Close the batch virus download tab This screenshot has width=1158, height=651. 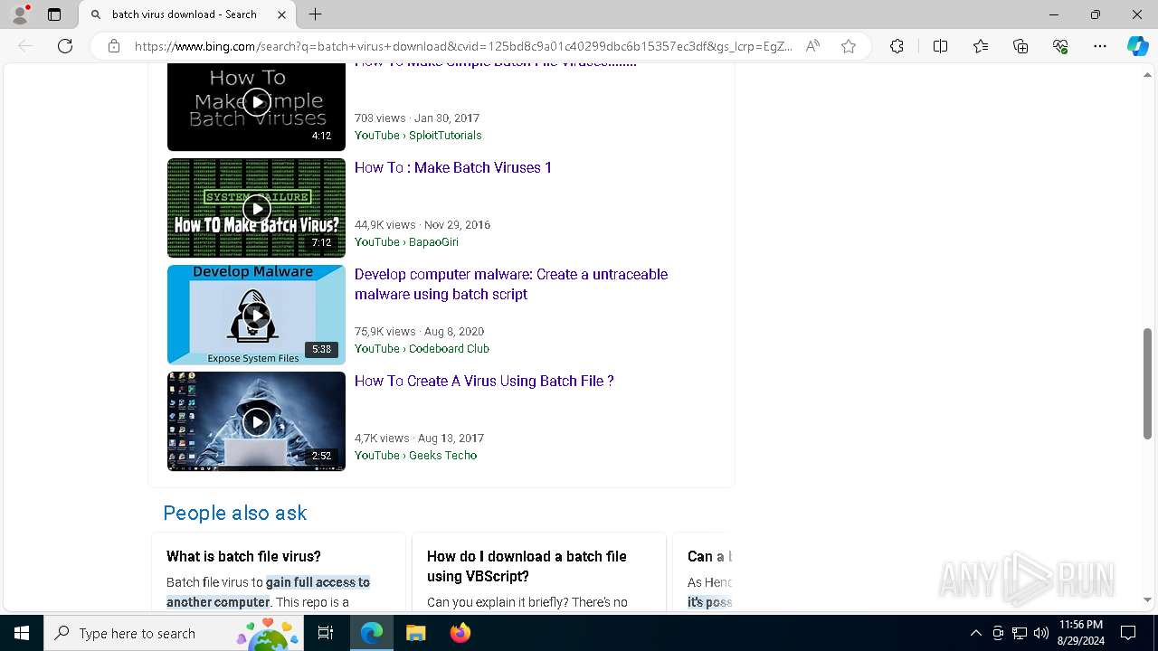tap(281, 14)
